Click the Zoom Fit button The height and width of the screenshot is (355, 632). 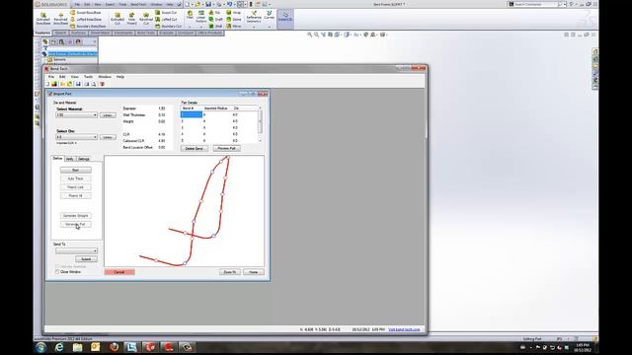230,272
